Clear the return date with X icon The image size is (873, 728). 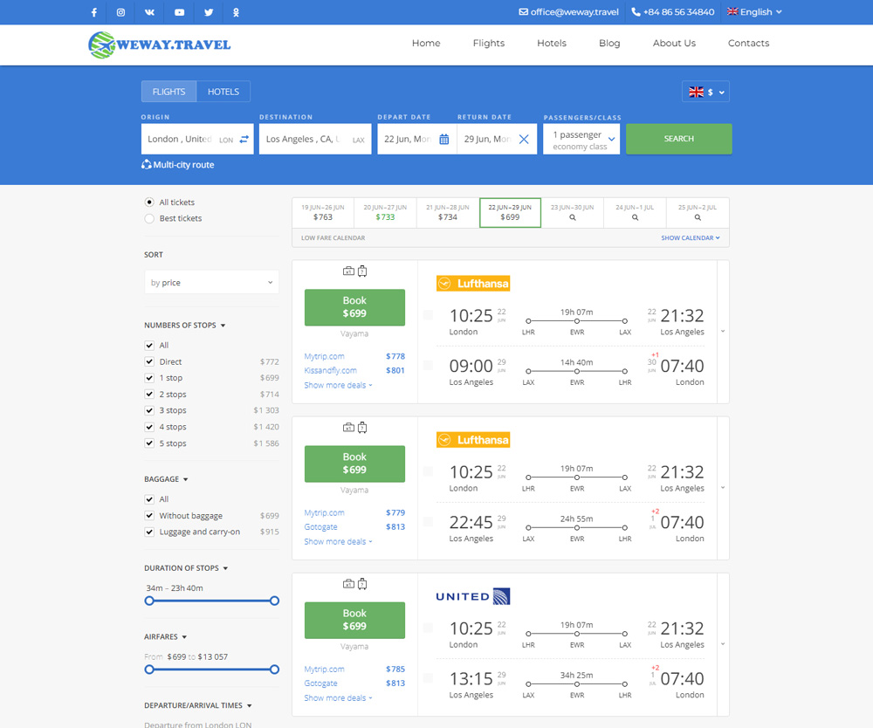(x=524, y=139)
